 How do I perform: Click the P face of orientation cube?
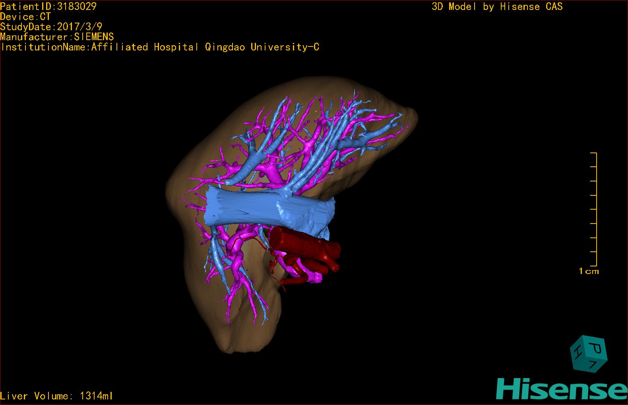point(596,348)
